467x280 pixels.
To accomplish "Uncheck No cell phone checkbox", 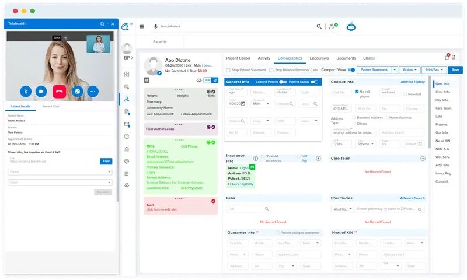I will 357,92.
